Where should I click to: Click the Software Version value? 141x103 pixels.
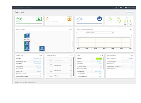[39, 66]
